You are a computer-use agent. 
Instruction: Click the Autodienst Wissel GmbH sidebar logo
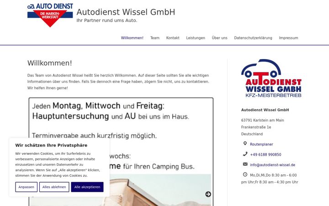271,78
